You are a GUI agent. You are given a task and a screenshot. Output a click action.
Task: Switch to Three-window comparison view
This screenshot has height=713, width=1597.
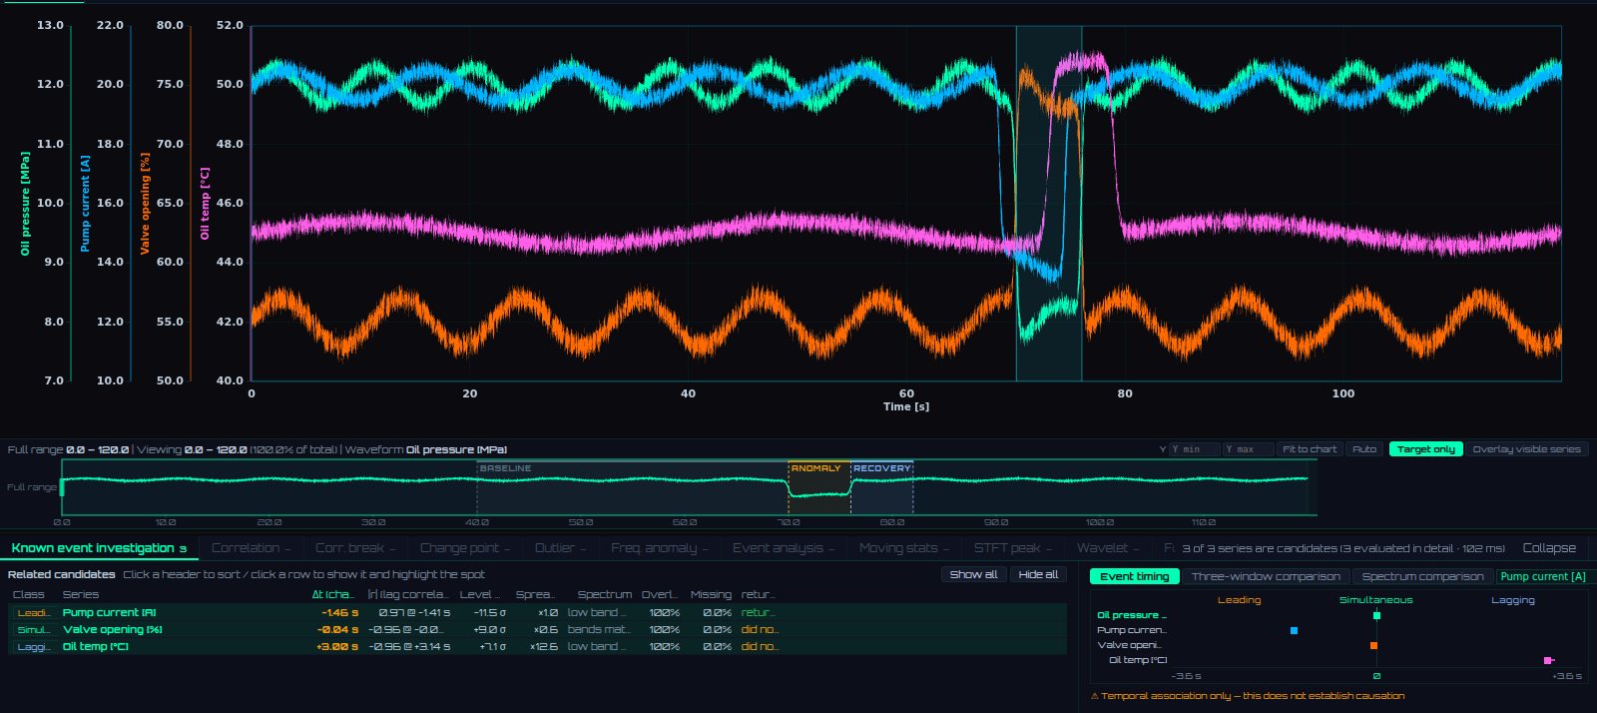1266,576
